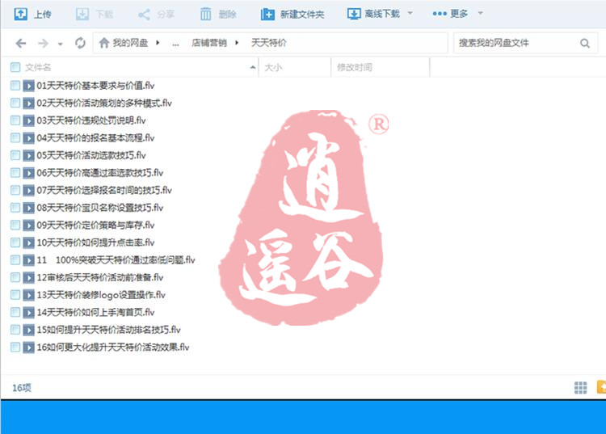Click the Offline Download (离线下载) icon
Screen dimensions: 606x434
coord(354,14)
